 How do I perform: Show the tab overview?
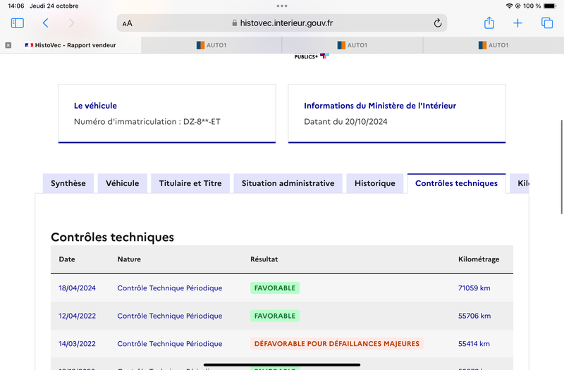coord(547,23)
